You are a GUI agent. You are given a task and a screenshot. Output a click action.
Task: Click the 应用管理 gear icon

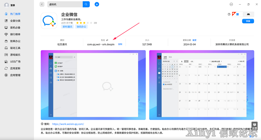point(6,75)
